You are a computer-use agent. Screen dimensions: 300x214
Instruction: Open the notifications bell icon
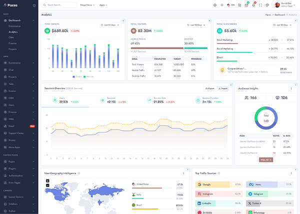pyautogui.click(x=253, y=5)
